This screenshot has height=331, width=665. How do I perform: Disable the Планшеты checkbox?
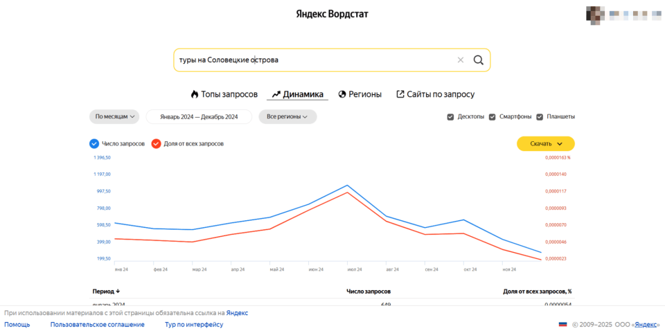pos(540,117)
